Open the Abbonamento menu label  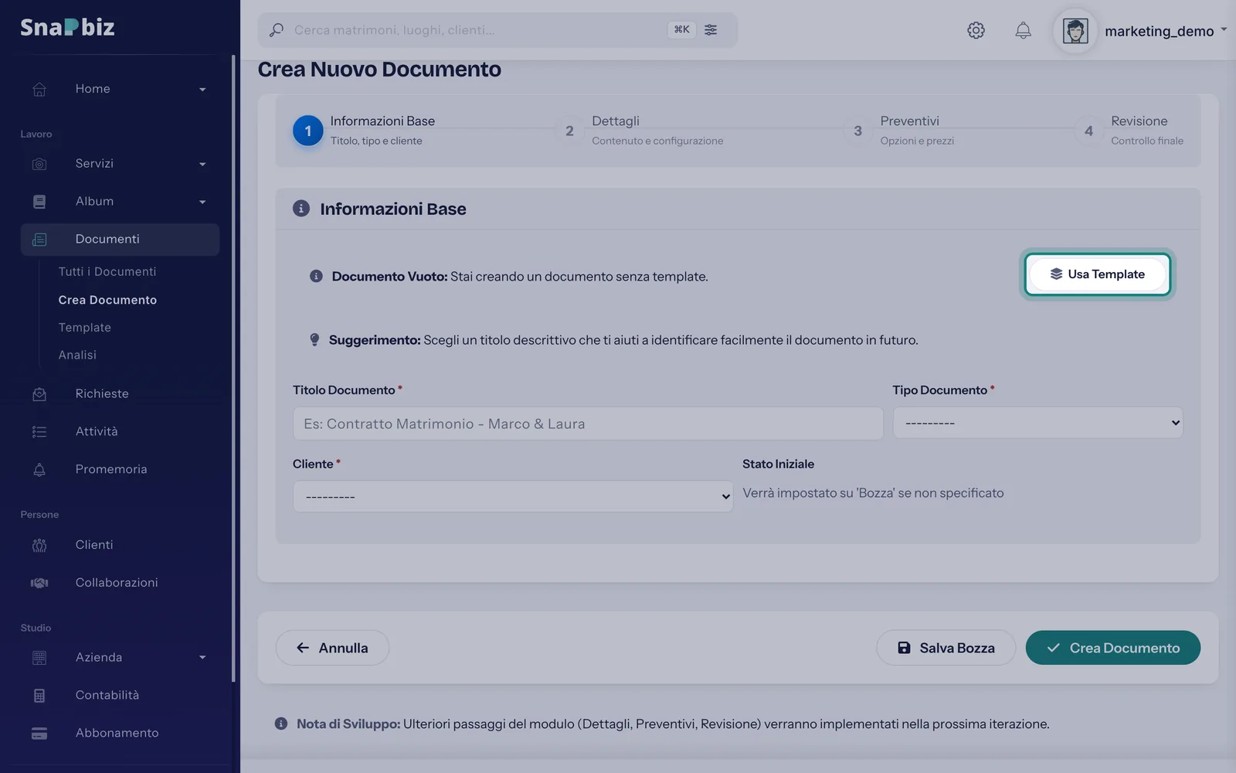point(117,734)
